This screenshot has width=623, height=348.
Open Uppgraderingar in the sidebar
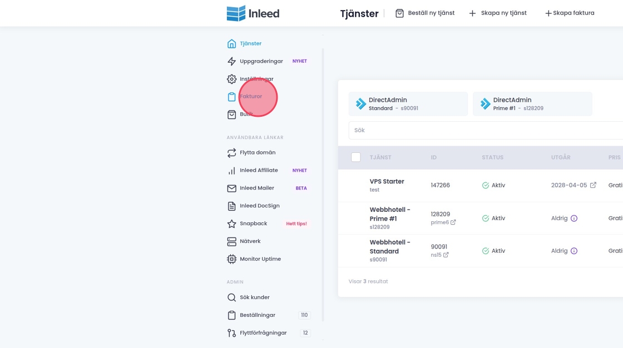tap(261, 61)
